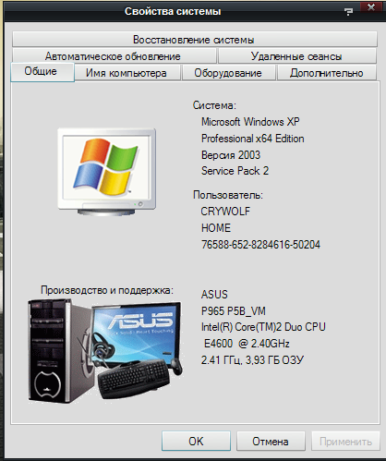Click the Применить button

point(345,442)
